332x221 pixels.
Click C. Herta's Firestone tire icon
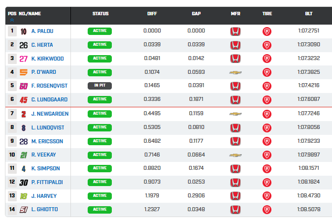(x=266, y=45)
